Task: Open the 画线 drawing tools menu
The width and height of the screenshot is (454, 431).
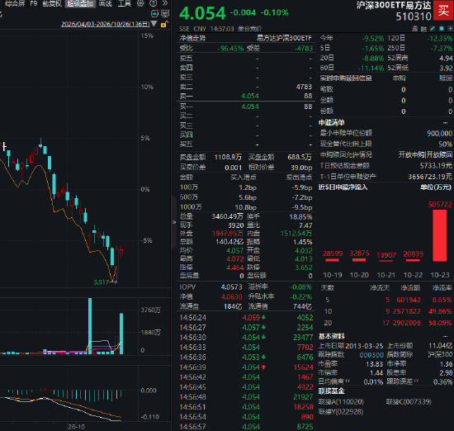Action: tap(105, 3)
